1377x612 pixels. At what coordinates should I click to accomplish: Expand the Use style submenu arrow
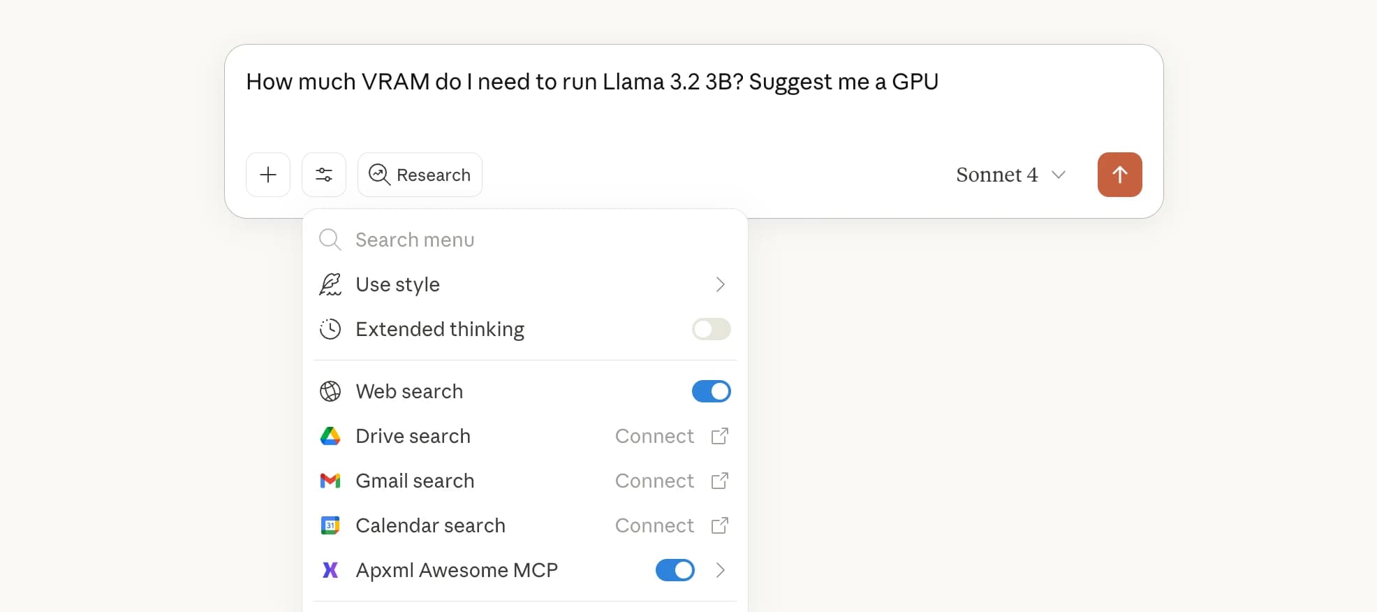(x=721, y=284)
